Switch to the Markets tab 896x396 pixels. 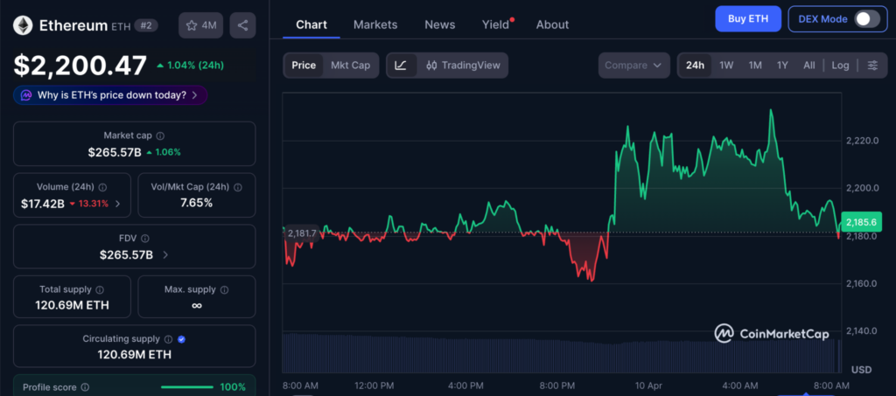(375, 24)
